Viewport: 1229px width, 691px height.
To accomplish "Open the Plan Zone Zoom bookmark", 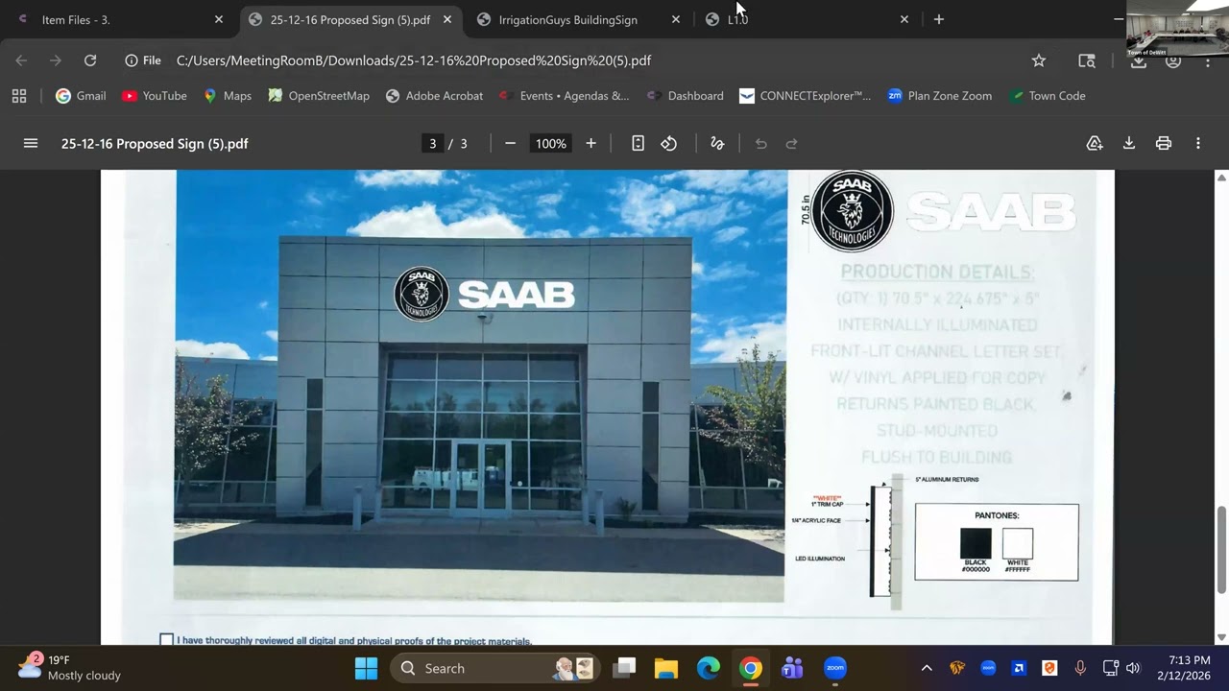I will tap(940, 96).
